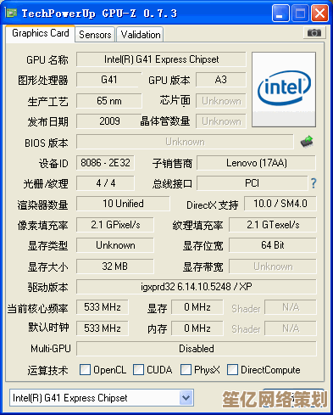Click the GPU-Z title bar icon

11,13
